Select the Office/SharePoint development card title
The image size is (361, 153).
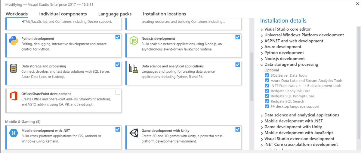pyautogui.click(x=46, y=94)
